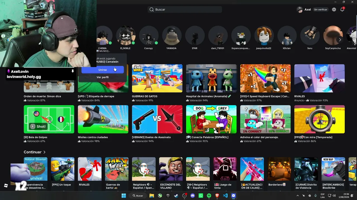Open the Misiles contra ciudades thumbnail
Image resolution: width=357 pixels, height=200 pixels.
pos(103,119)
